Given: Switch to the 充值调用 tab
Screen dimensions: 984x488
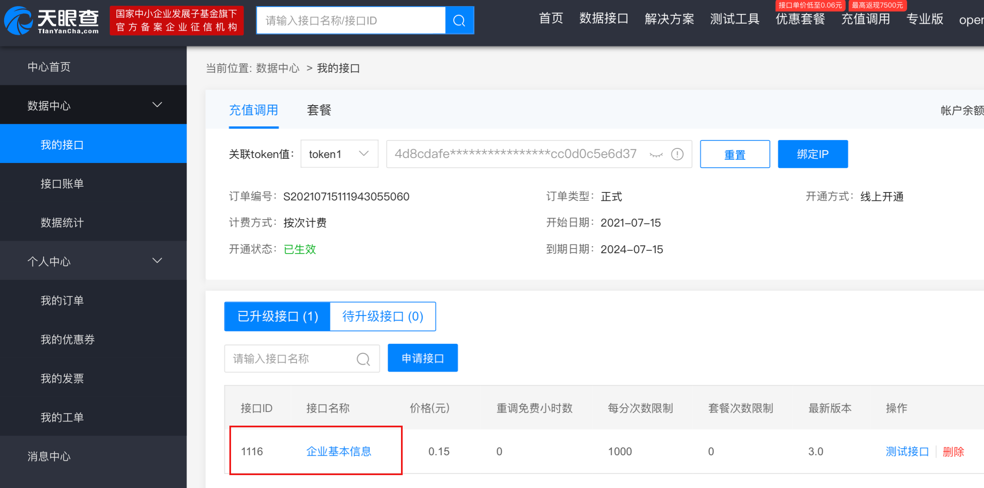Looking at the screenshot, I should [x=253, y=110].
